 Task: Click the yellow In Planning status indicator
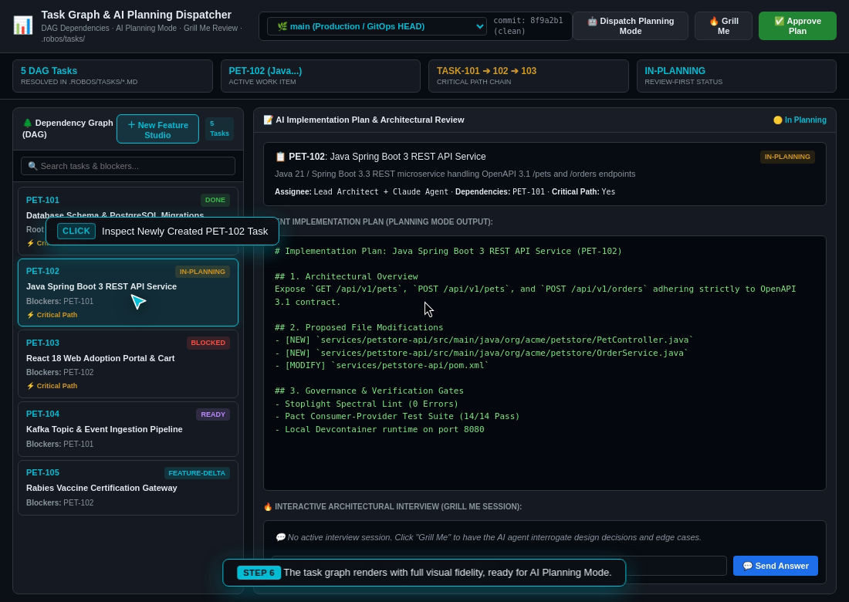click(x=800, y=120)
